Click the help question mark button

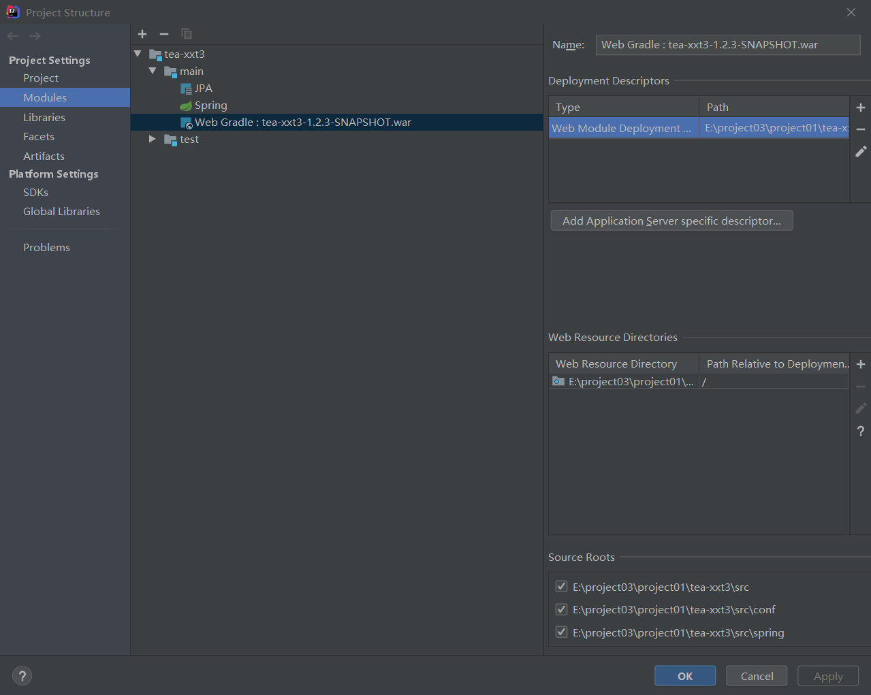point(22,676)
